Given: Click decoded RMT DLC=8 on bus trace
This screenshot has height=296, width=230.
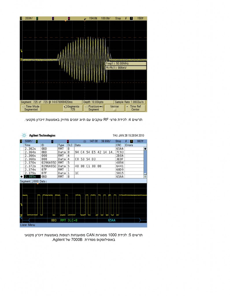Looking at the screenshot, I should click(x=69, y=220).
